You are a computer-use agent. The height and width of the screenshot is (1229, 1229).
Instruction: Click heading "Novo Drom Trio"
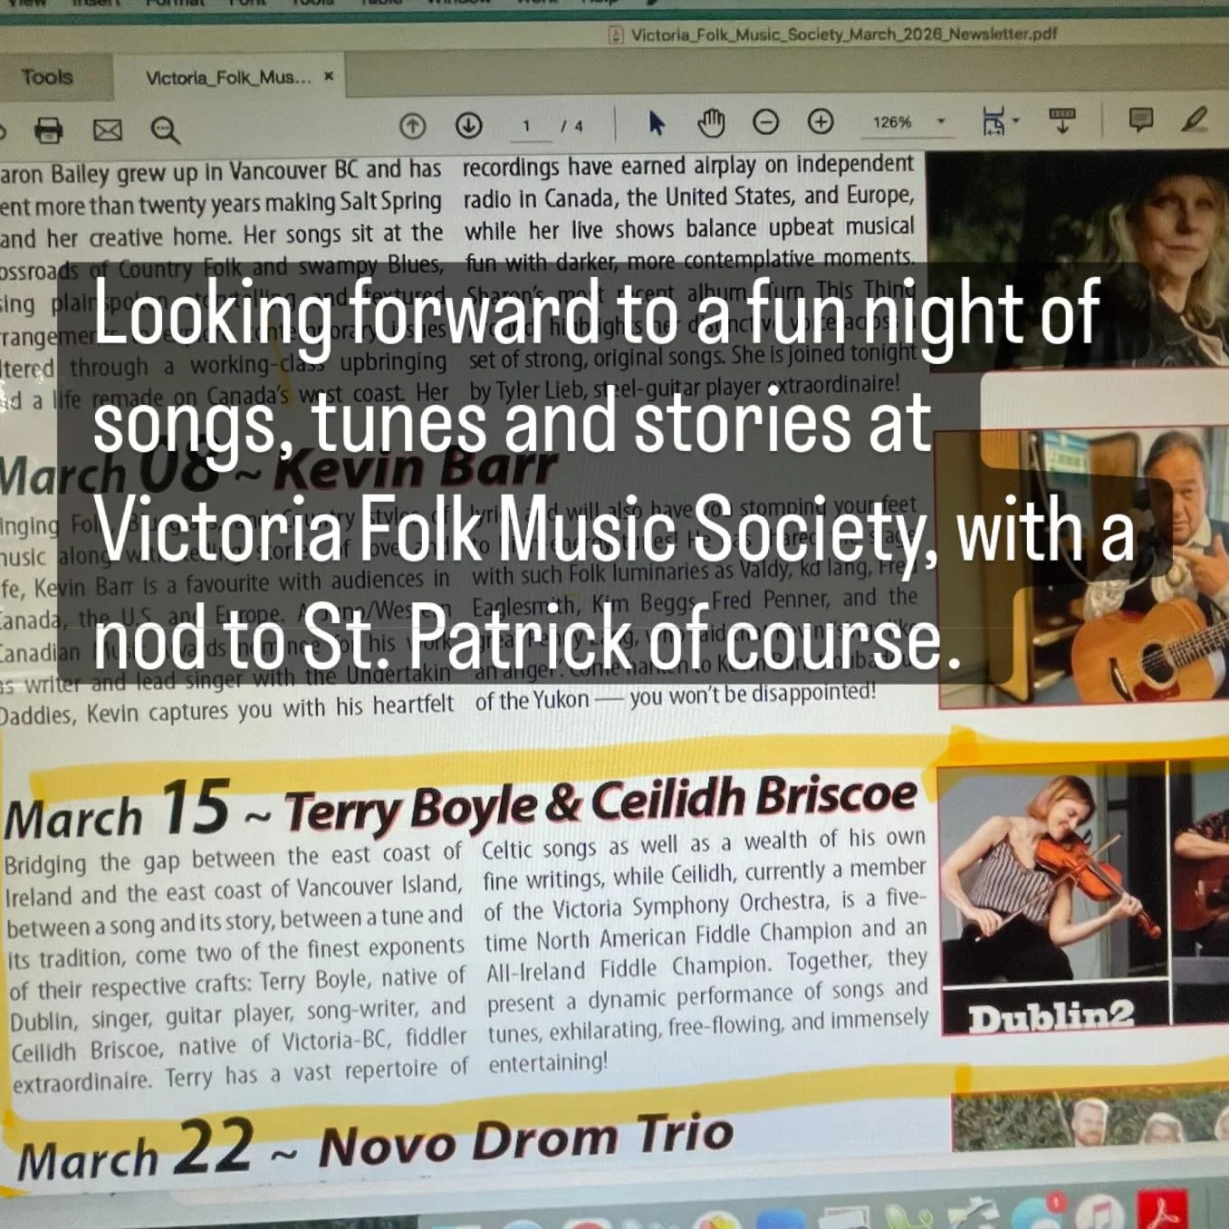(526, 1139)
